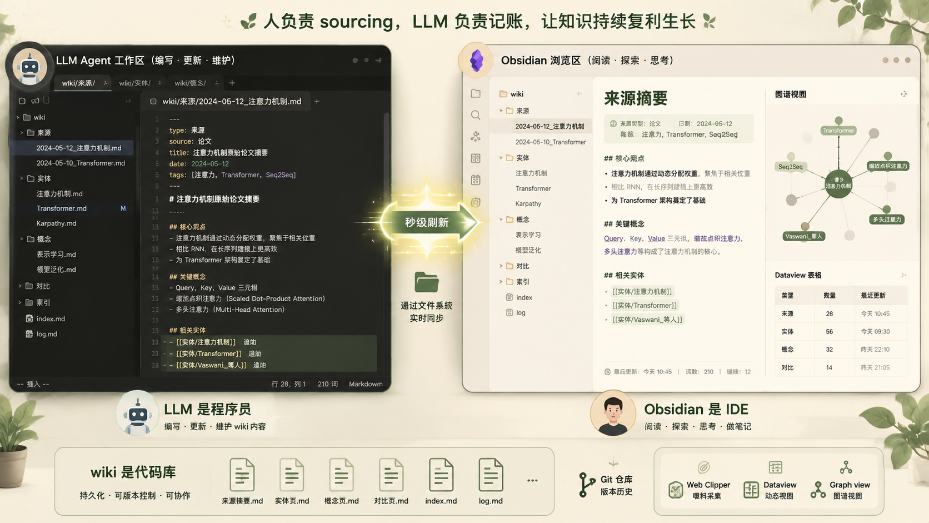Image resolution: width=929 pixels, height=523 pixels.
Task: Open the table grid icon in Obsidian's sidebar
Action: (476, 158)
